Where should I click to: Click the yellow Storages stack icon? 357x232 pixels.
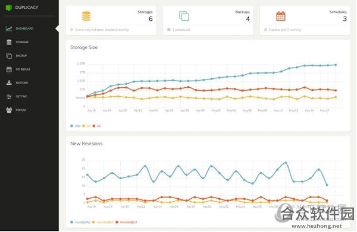[x=86, y=16]
